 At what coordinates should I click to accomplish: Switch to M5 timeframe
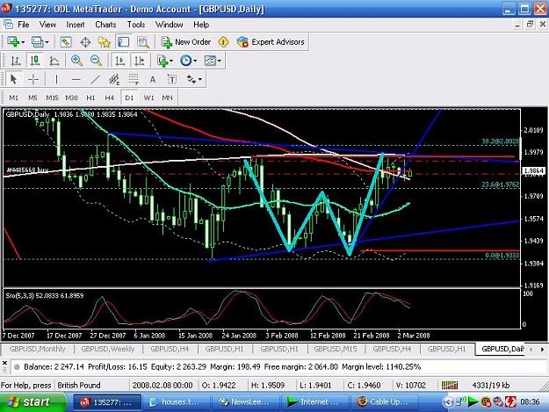point(33,98)
